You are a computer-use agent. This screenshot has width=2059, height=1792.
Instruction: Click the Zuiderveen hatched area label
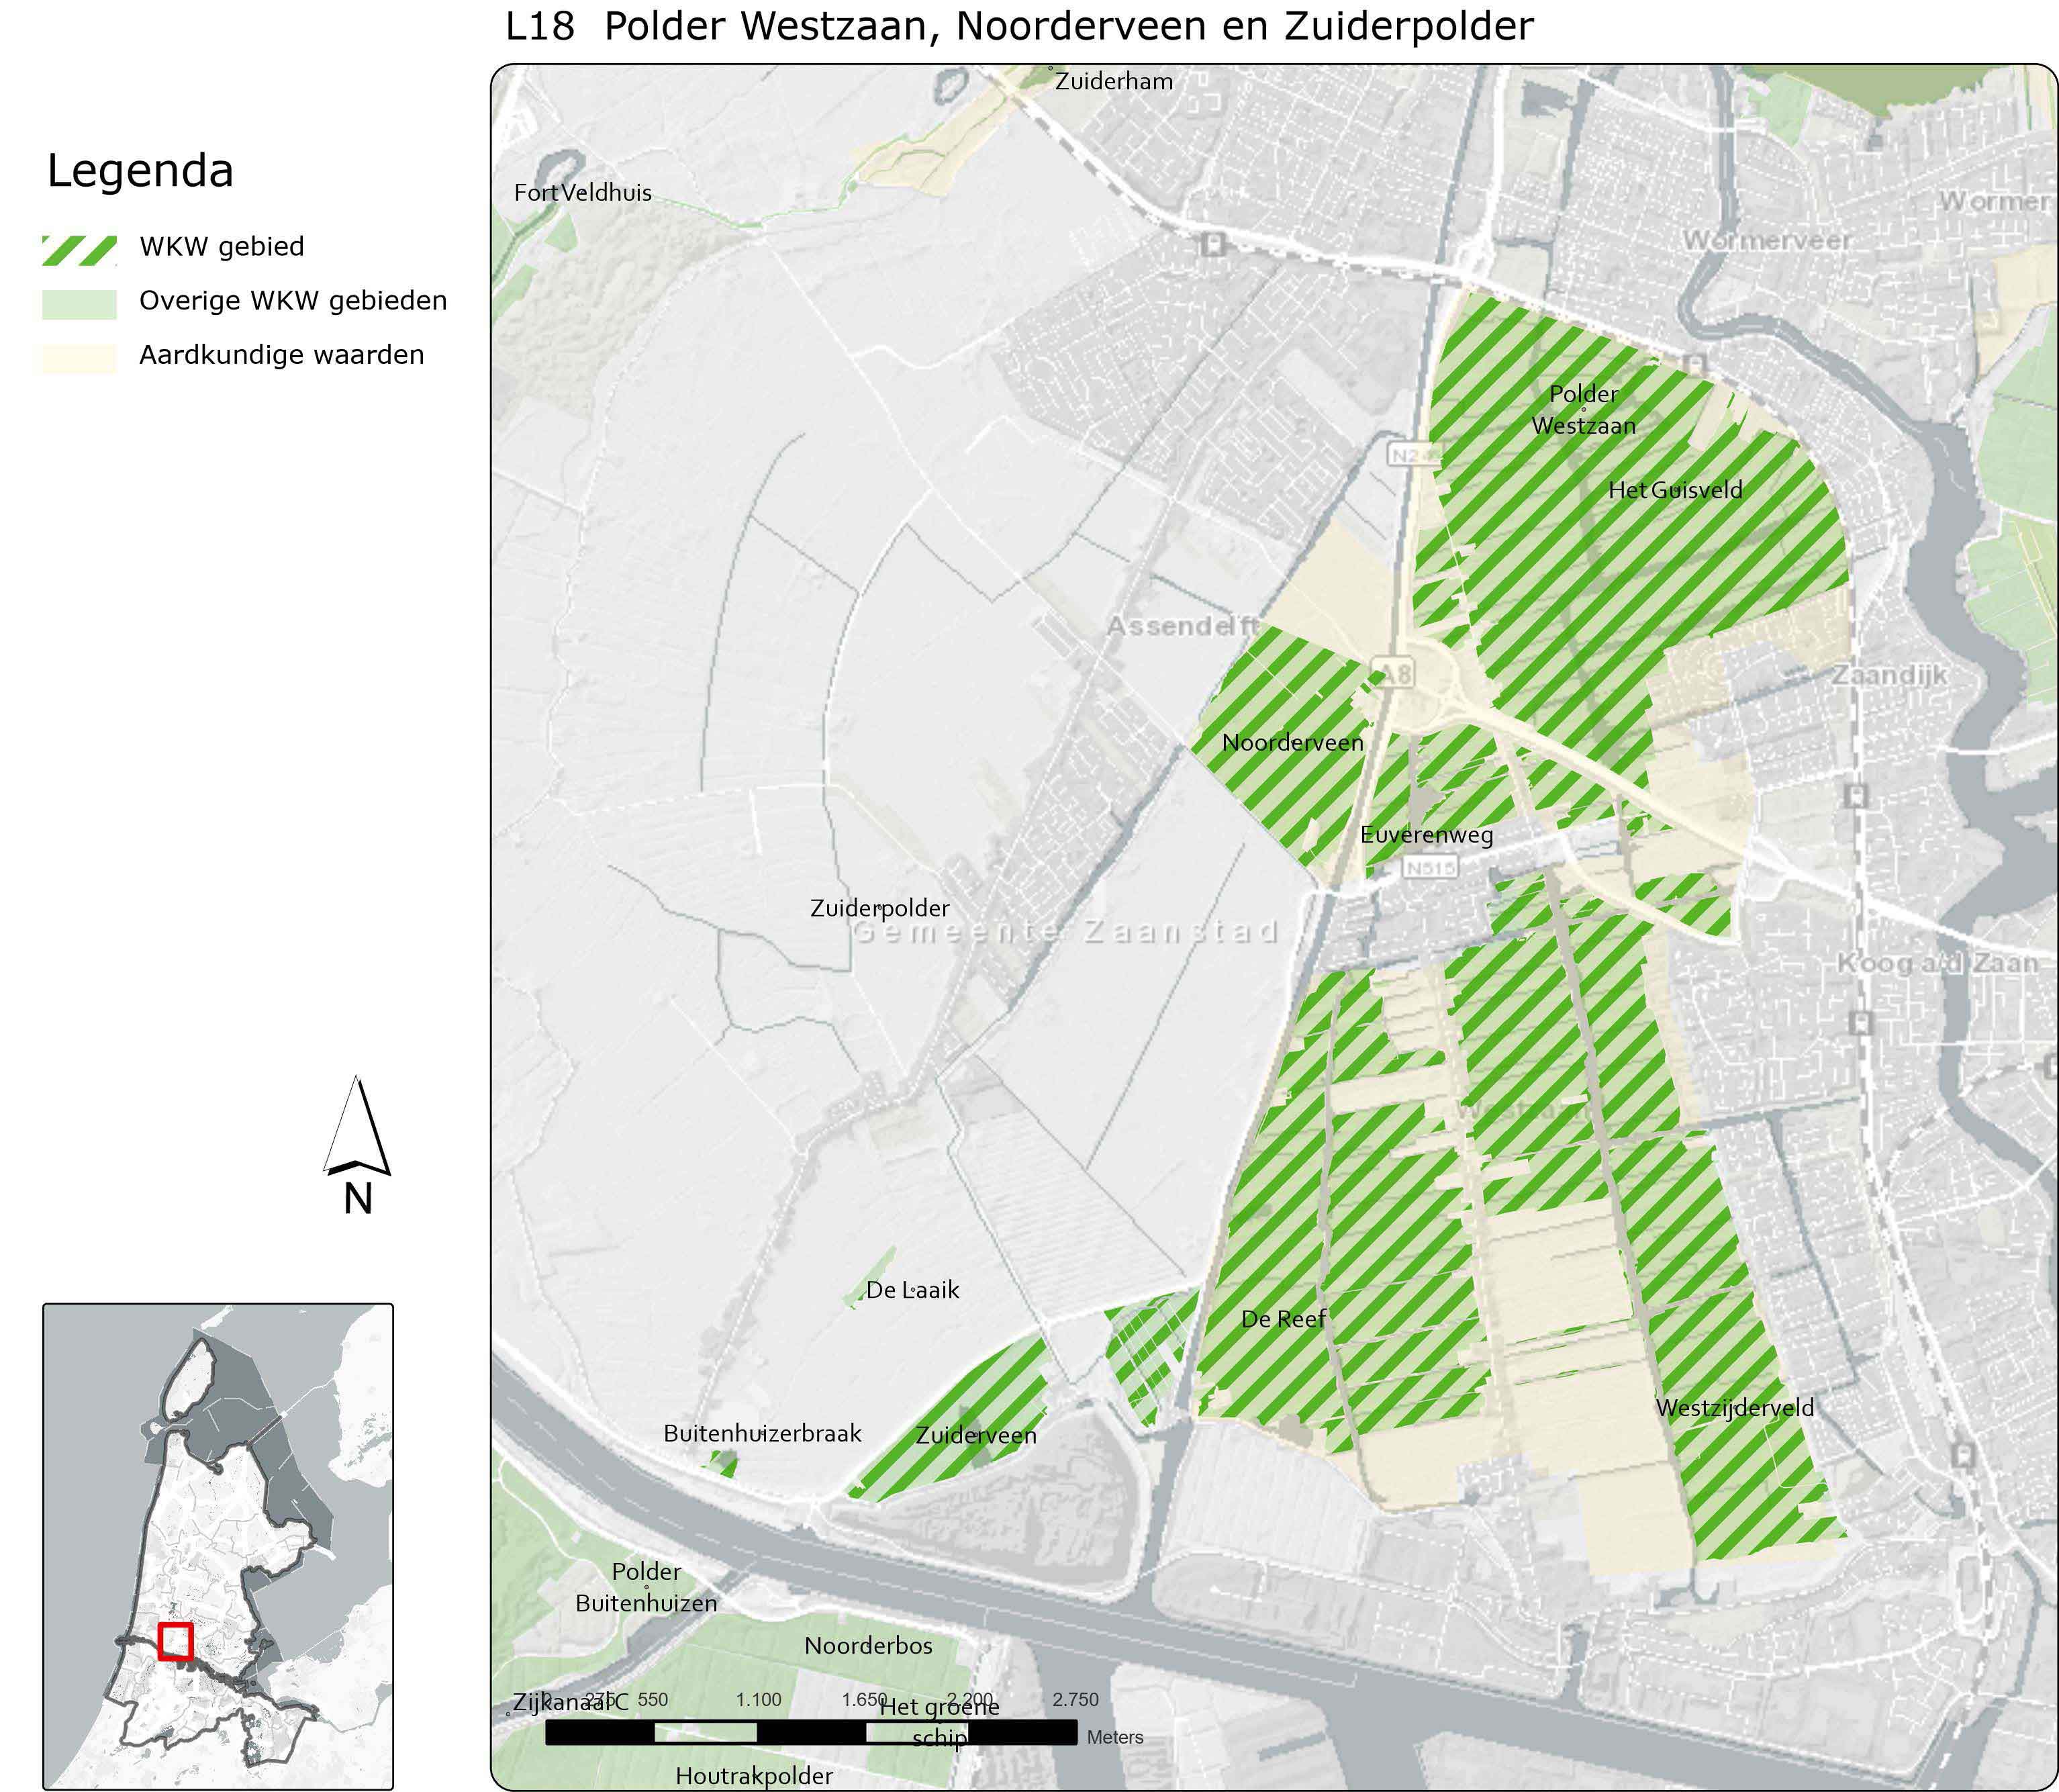click(x=976, y=1435)
